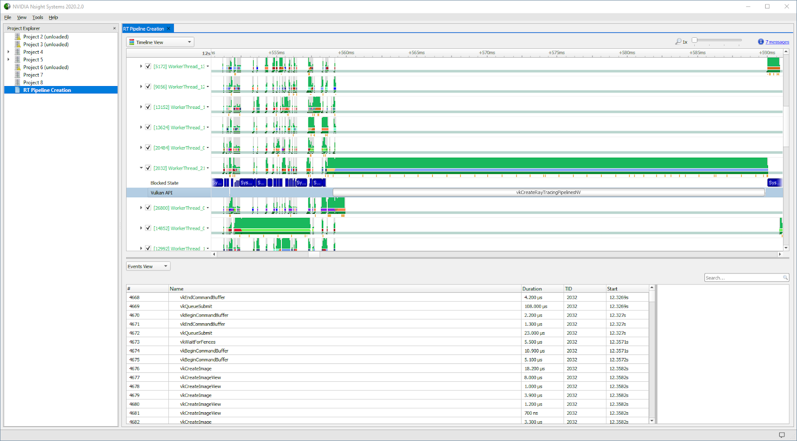Close the RT Pipeline Creation tab
Image resolution: width=797 pixels, height=441 pixels.
point(169,29)
